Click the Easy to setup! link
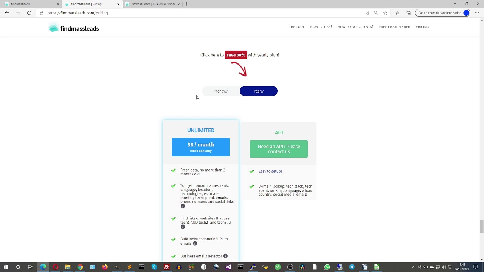Image resolution: width=484 pixels, height=272 pixels. click(x=270, y=171)
